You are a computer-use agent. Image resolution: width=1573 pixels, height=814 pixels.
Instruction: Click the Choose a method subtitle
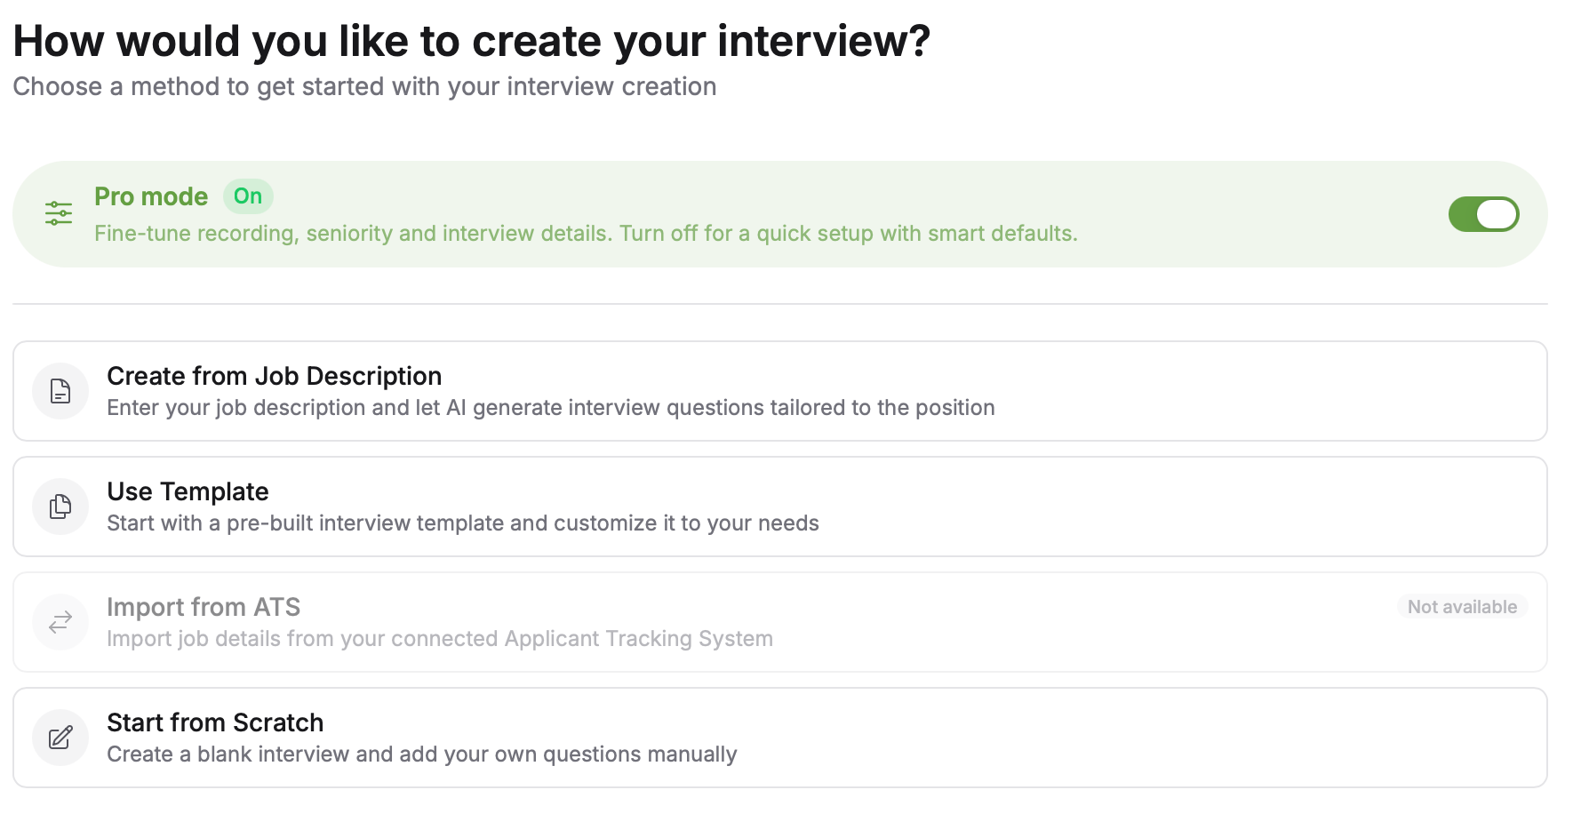(x=364, y=86)
